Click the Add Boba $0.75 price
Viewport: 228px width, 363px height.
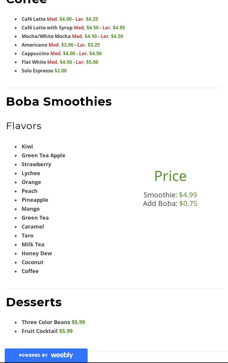click(x=188, y=203)
